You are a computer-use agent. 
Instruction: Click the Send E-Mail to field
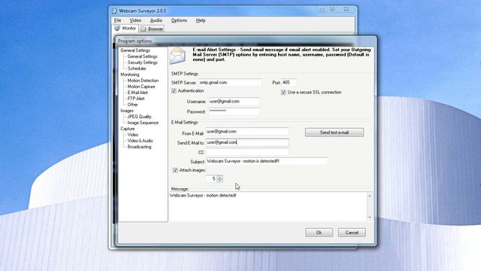click(x=247, y=142)
